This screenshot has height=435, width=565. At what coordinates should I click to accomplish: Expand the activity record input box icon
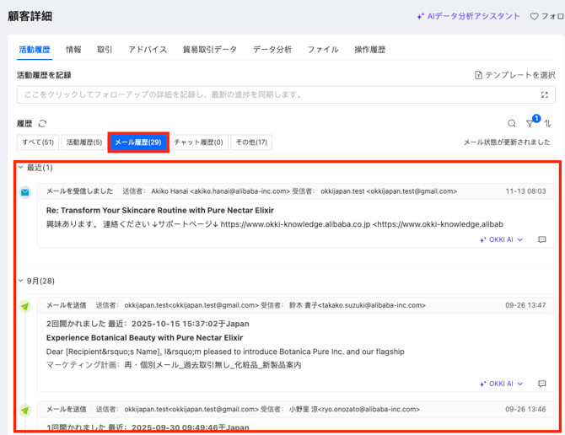pos(545,95)
